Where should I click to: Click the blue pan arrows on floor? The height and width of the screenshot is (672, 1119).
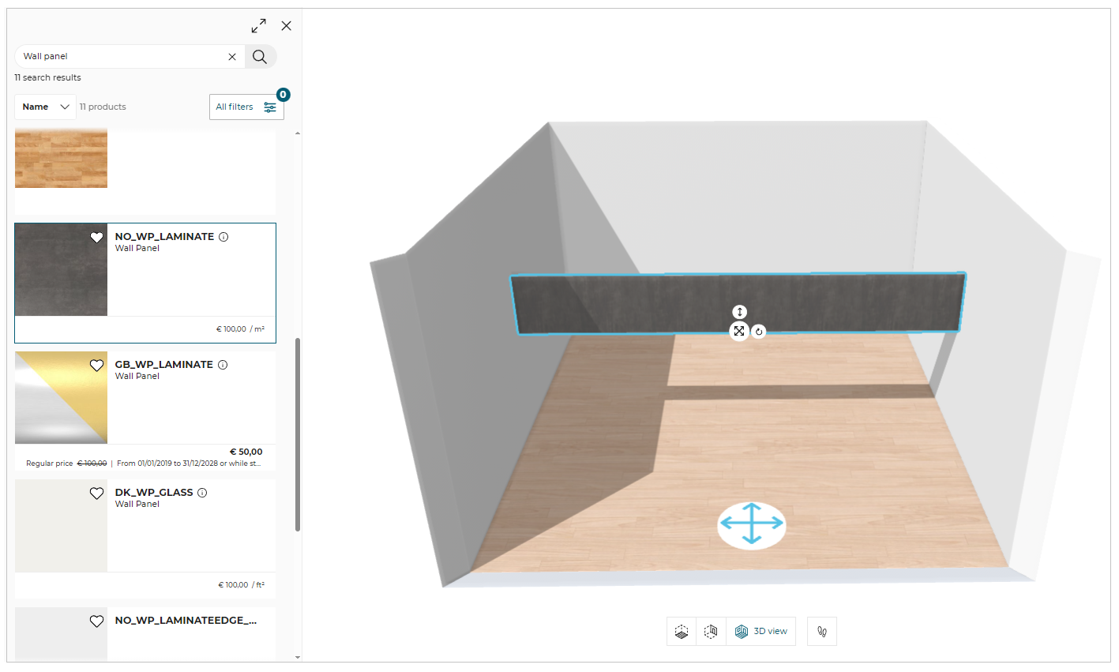click(751, 524)
